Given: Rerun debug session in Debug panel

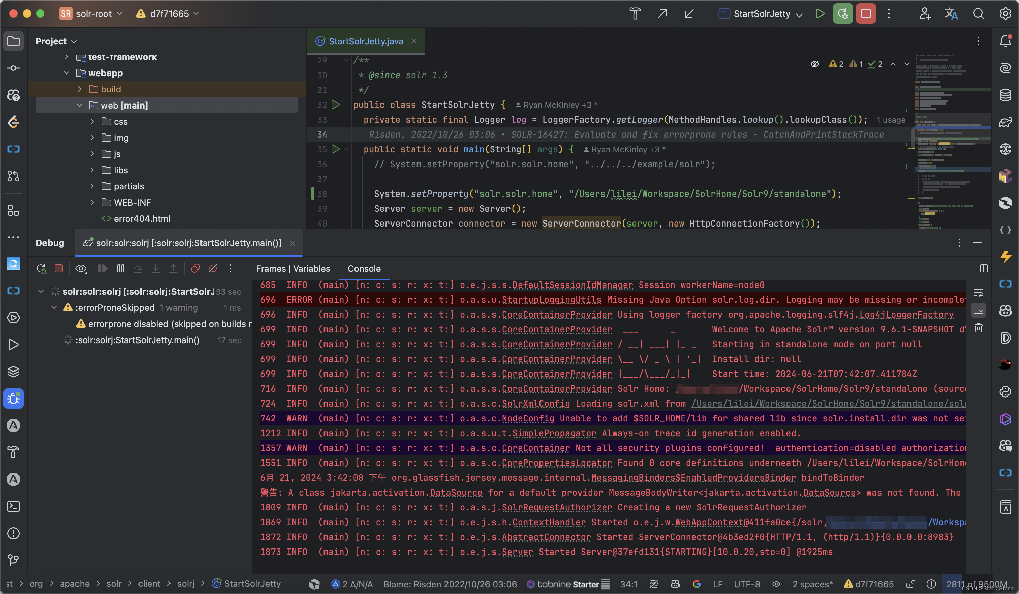Looking at the screenshot, I should coord(41,268).
